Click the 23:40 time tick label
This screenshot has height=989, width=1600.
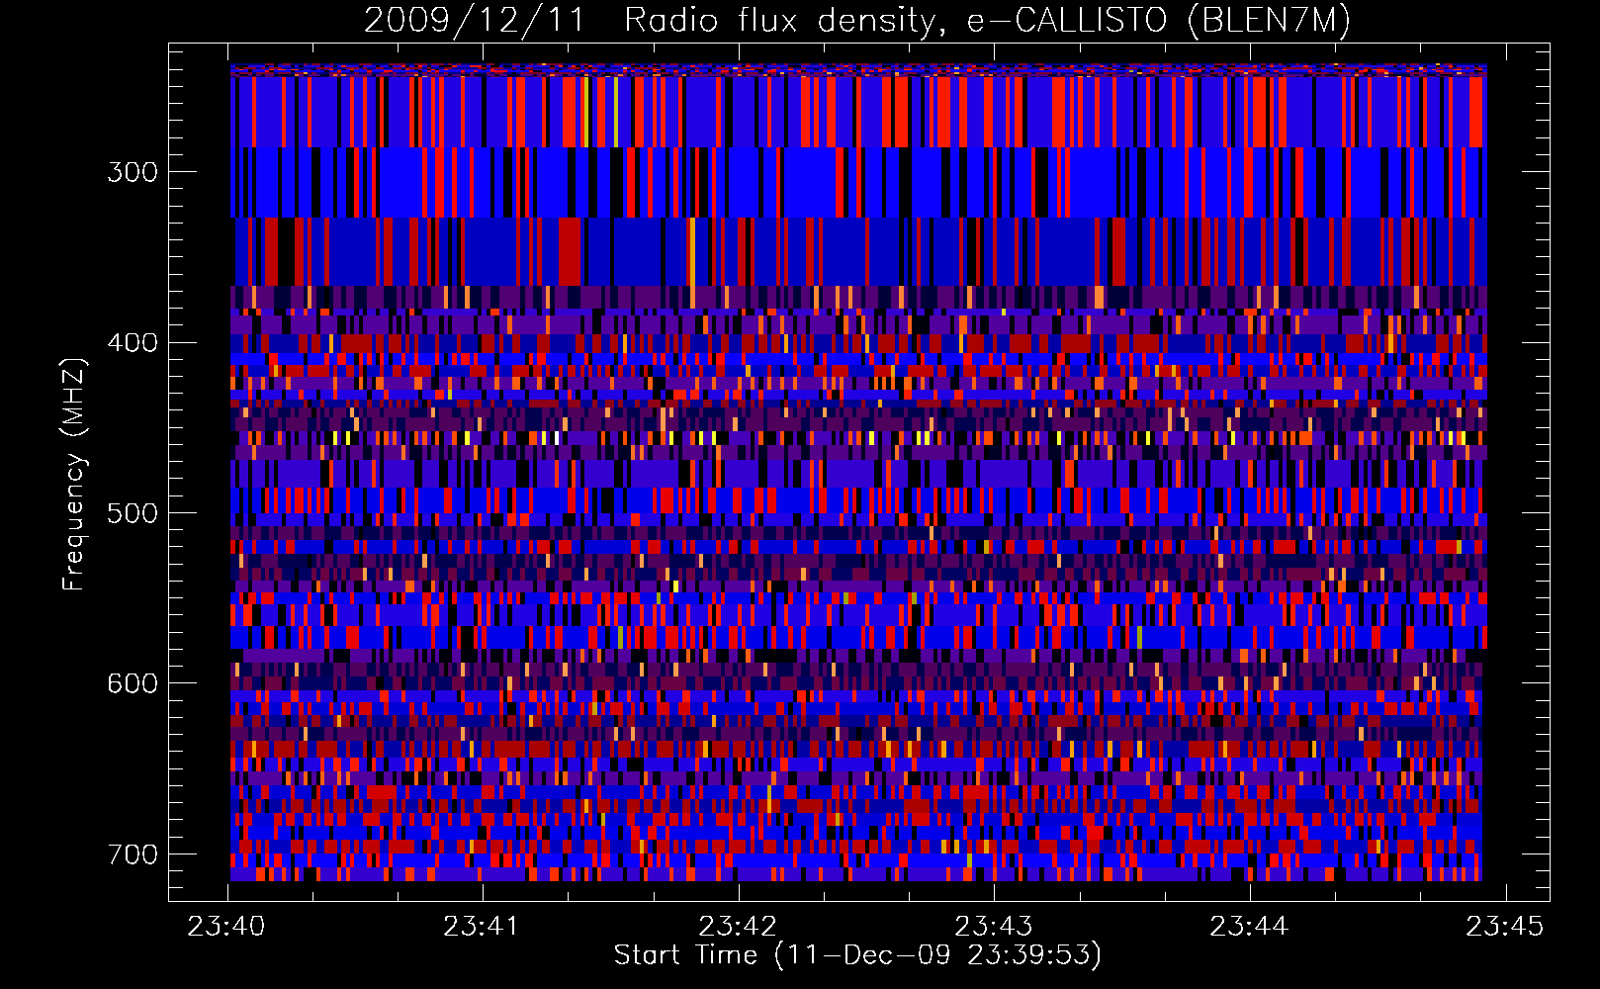(x=226, y=926)
